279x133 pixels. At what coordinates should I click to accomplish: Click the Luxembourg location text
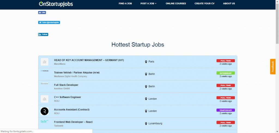pos(155,123)
